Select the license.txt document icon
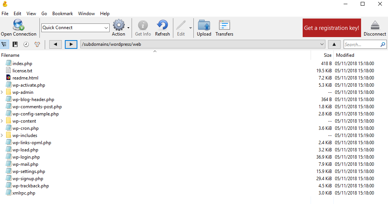The width and height of the screenshot is (388, 204). (x=8, y=70)
